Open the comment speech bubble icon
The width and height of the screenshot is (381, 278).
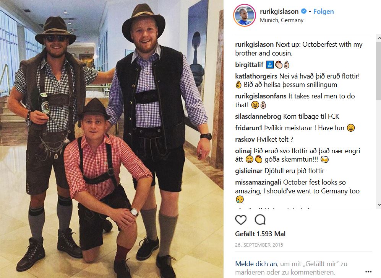tap(260, 220)
